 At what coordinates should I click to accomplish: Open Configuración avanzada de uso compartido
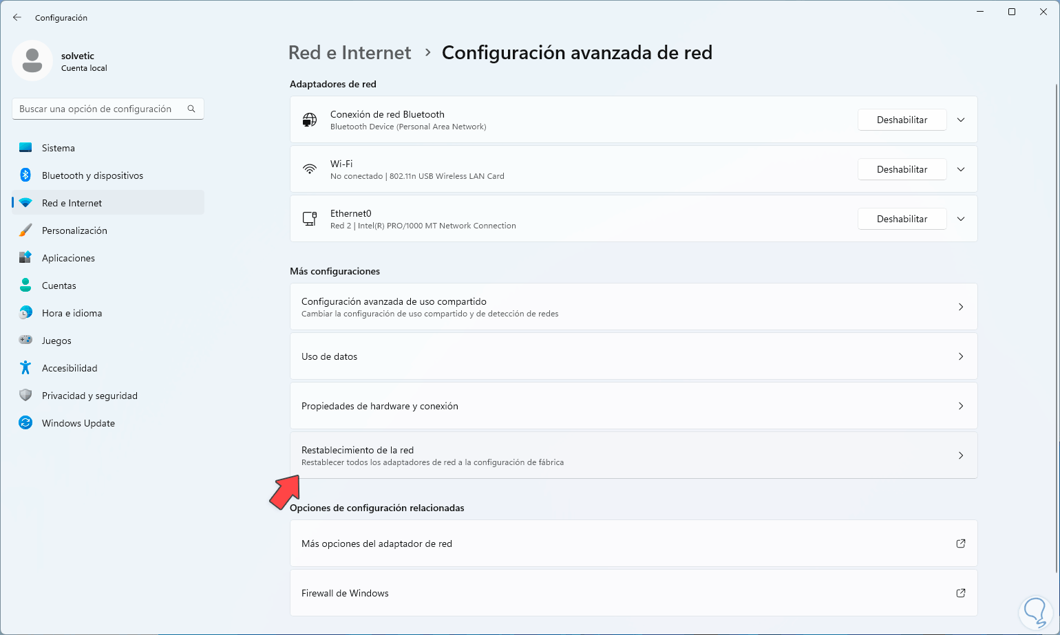[633, 307]
